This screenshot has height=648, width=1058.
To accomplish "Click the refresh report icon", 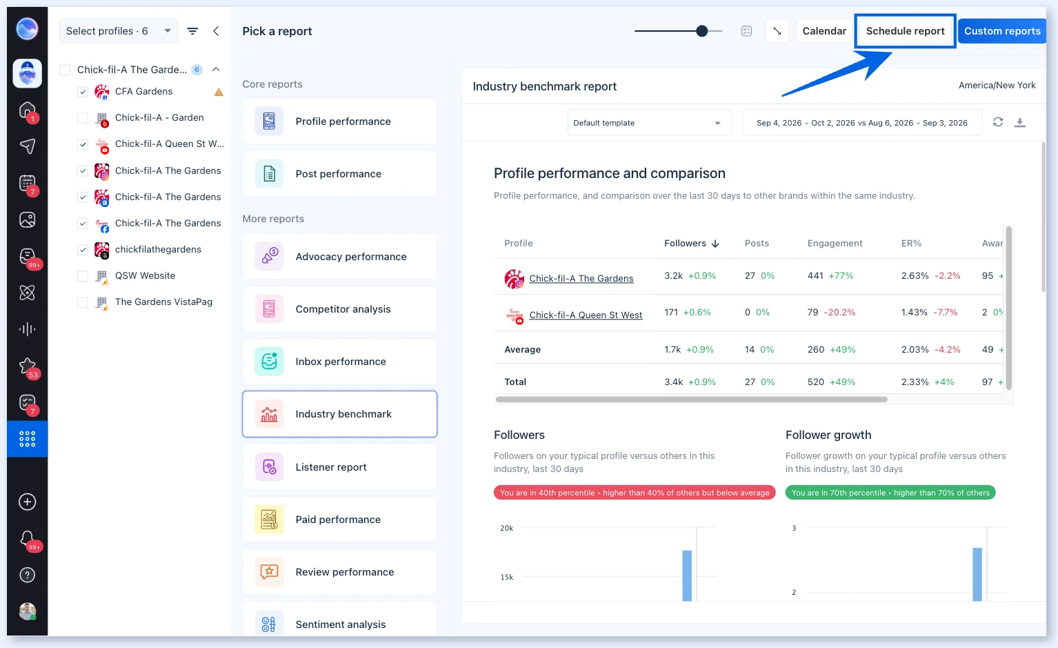I will (998, 122).
